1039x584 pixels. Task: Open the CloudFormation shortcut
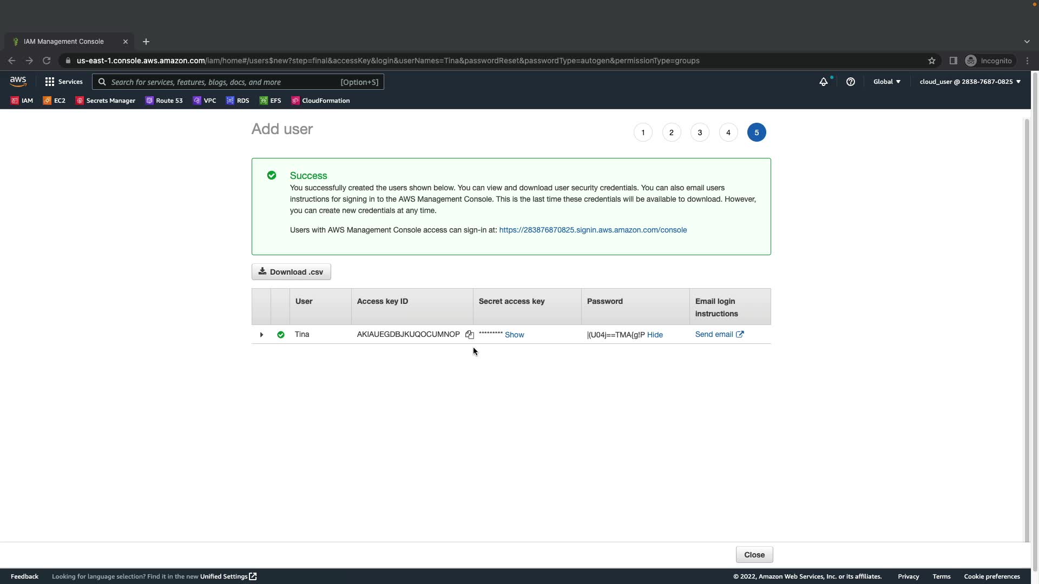tap(320, 101)
